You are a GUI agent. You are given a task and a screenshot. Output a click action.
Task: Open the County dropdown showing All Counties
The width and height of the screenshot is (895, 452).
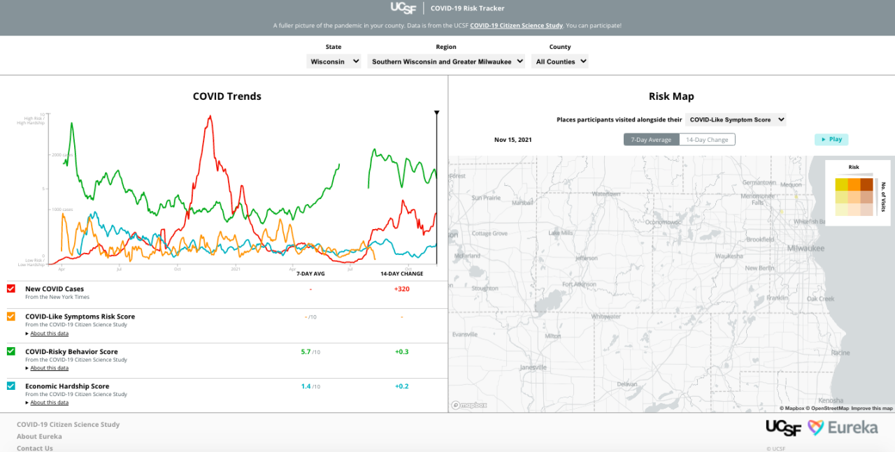pyautogui.click(x=559, y=61)
